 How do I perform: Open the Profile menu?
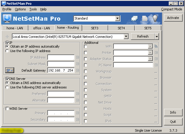(7, 9)
